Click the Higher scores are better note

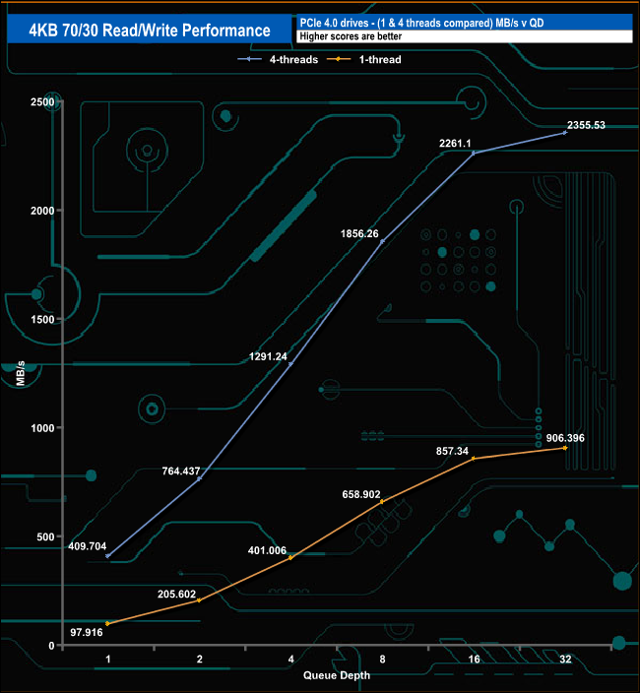pyautogui.click(x=351, y=36)
